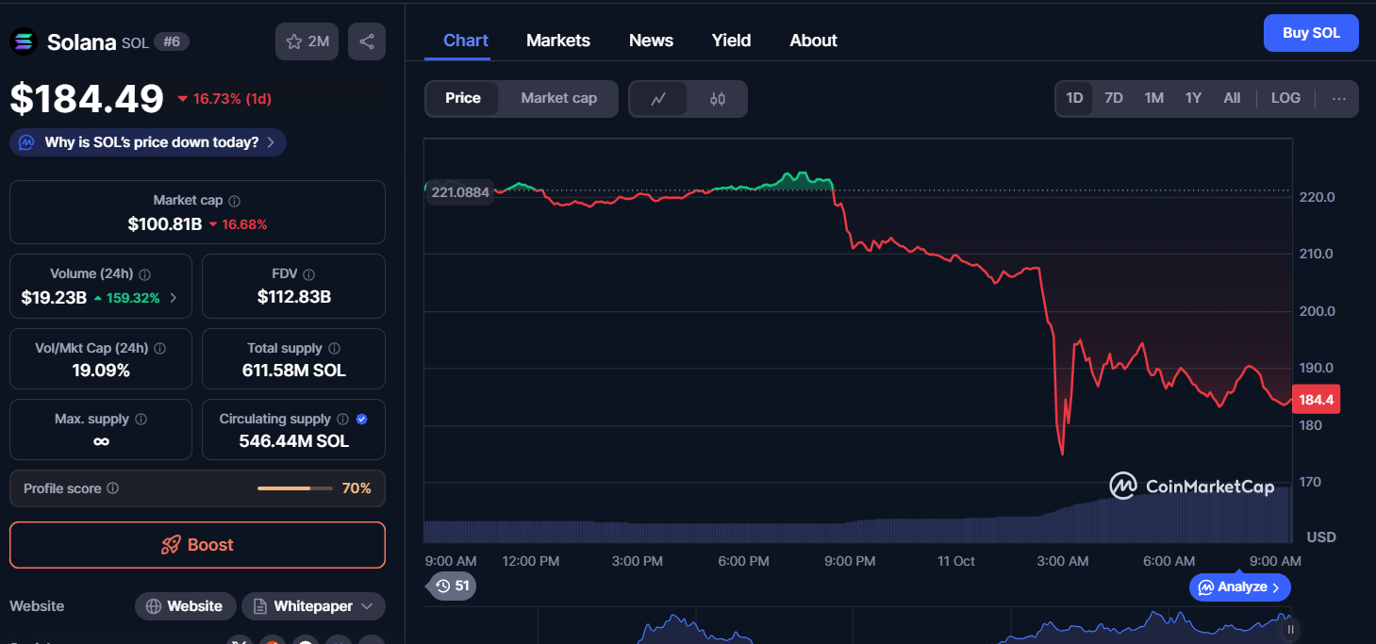This screenshot has height=644, width=1376.
Task: Switch to the News tab
Action: pos(651,41)
